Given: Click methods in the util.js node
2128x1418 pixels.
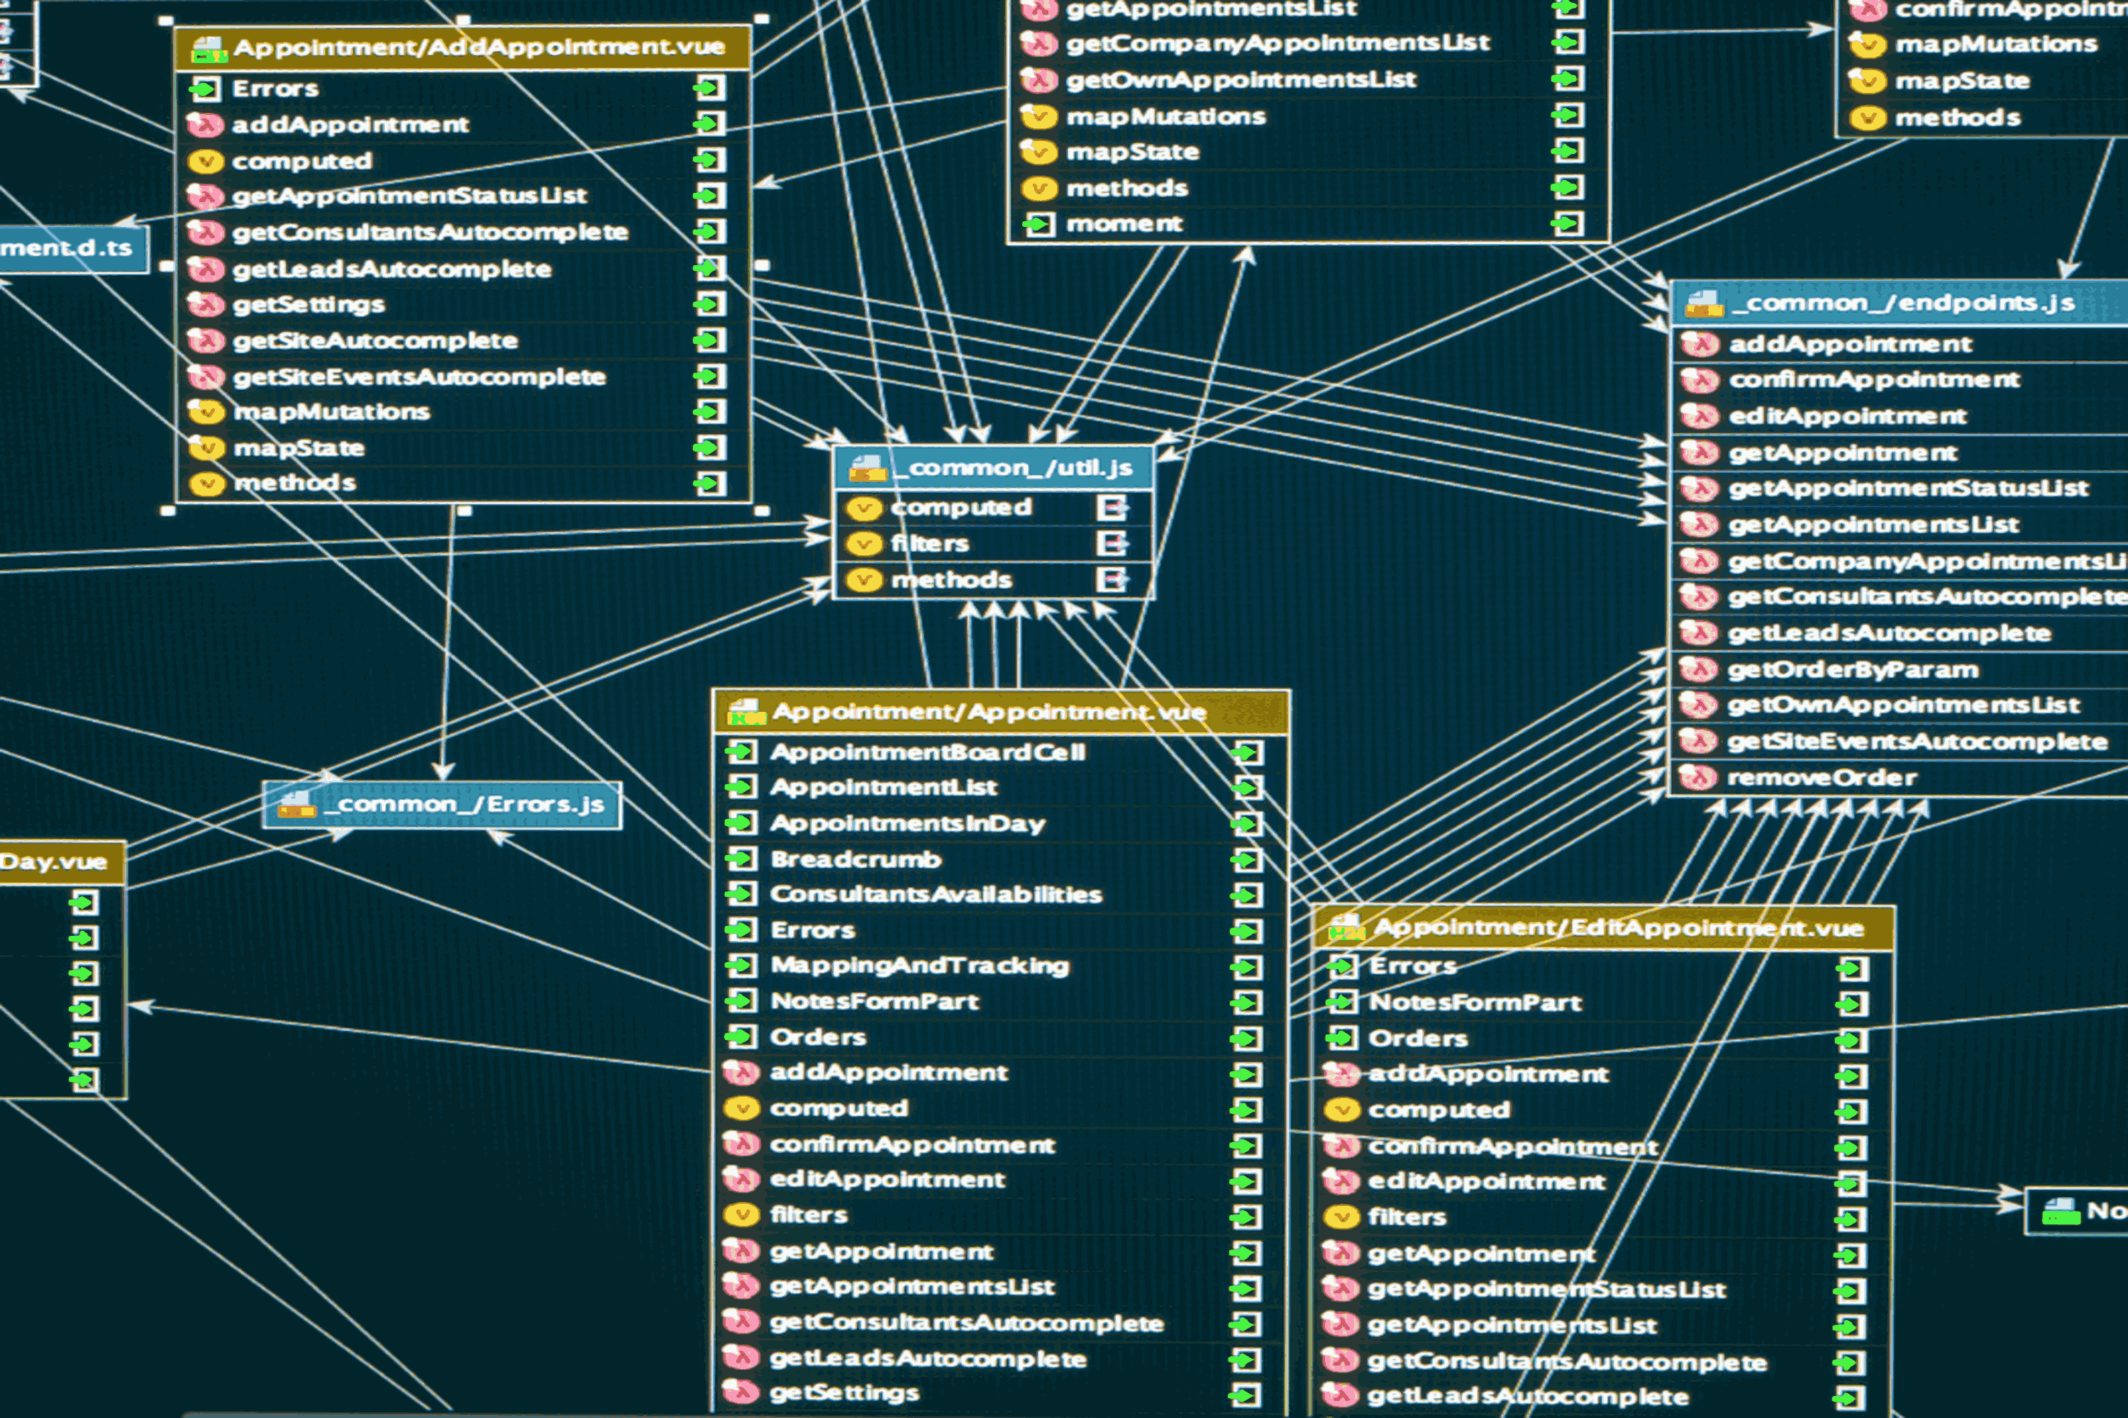Looking at the screenshot, I should 951,580.
